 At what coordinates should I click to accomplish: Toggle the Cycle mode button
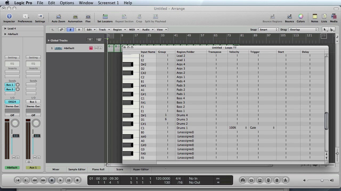[251, 180]
